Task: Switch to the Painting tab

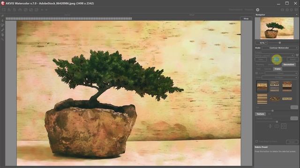Action: coord(260,64)
